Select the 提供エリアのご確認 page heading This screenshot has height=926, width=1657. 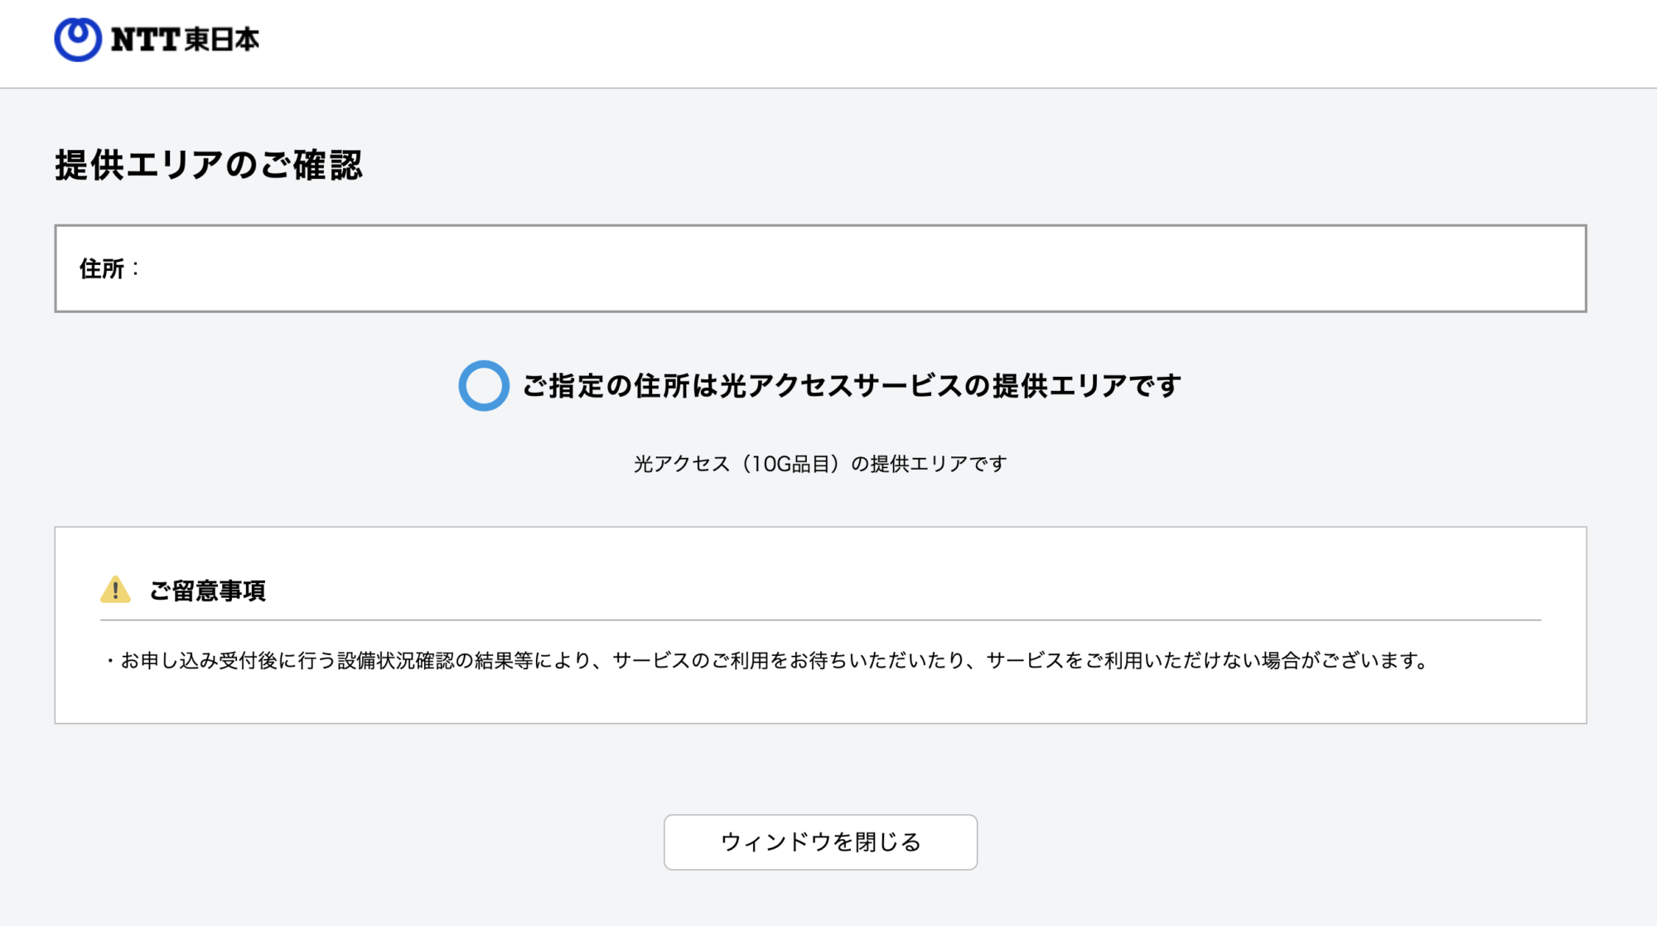point(210,164)
